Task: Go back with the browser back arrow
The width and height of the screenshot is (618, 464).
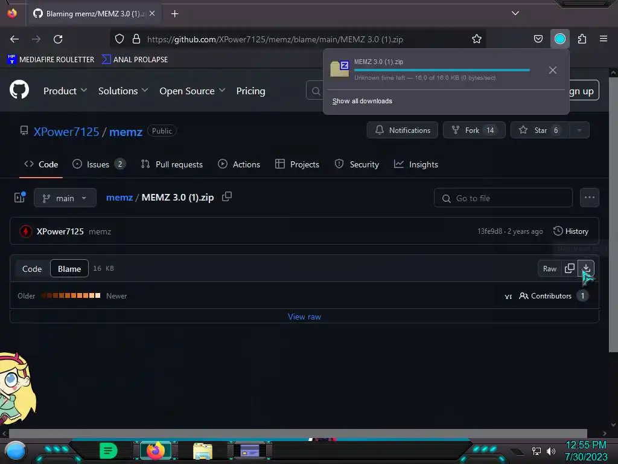Action: click(x=14, y=39)
